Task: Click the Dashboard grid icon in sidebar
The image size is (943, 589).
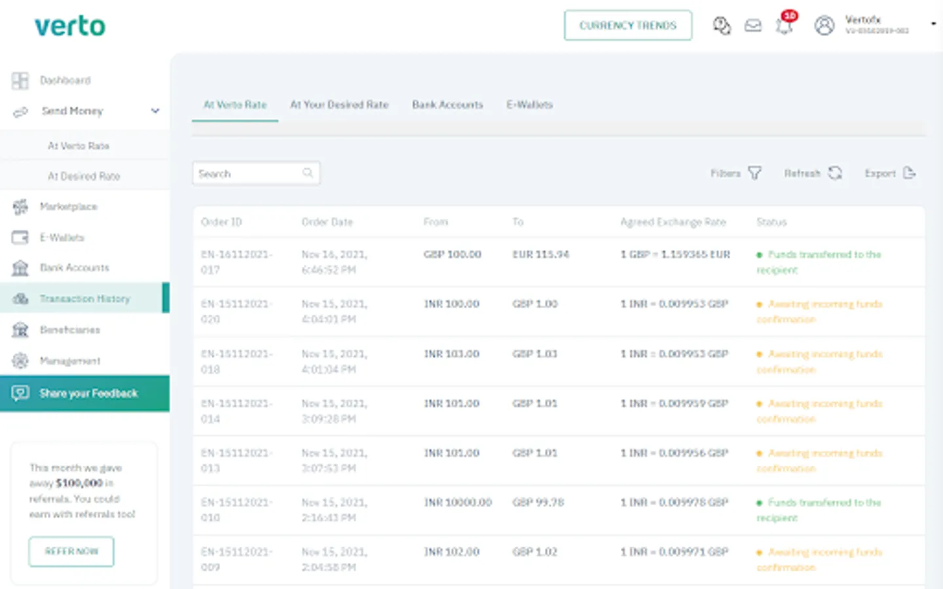Action: 20,80
